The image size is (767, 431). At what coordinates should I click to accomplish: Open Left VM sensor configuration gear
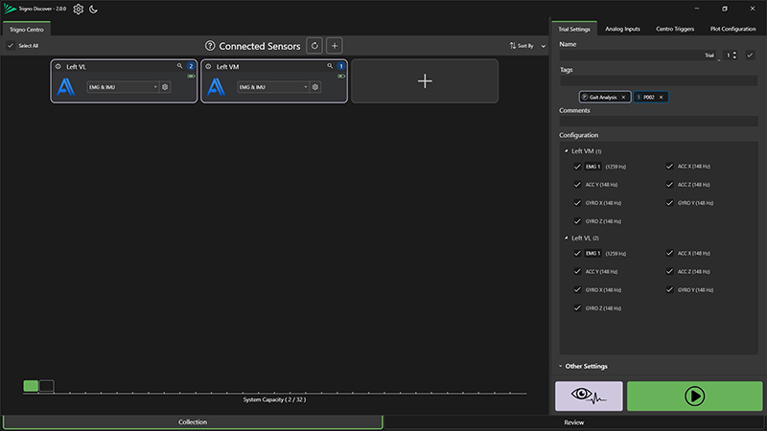[x=315, y=87]
